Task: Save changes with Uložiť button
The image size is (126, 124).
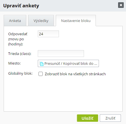Action: 87,118
